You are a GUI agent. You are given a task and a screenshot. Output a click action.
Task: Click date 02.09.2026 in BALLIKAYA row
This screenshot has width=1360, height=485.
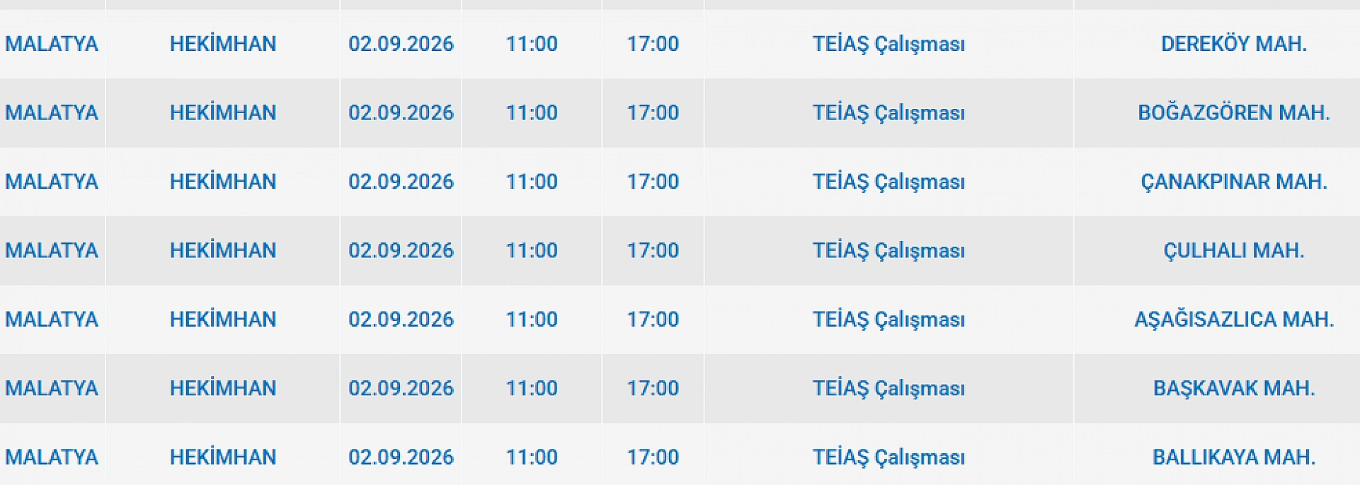click(401, 457)
